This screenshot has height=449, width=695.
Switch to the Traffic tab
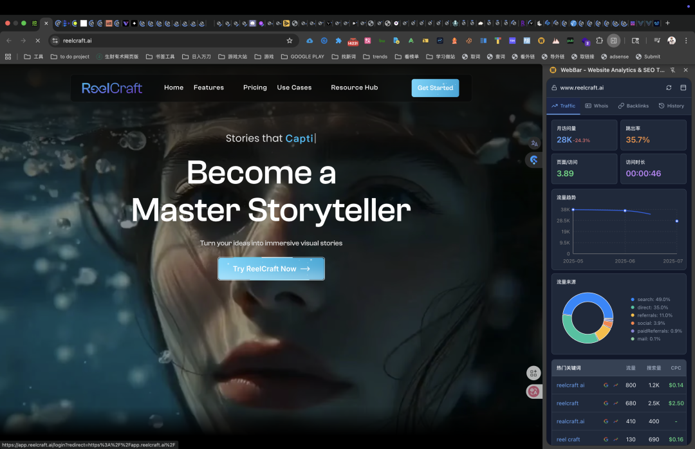(563, 106)
